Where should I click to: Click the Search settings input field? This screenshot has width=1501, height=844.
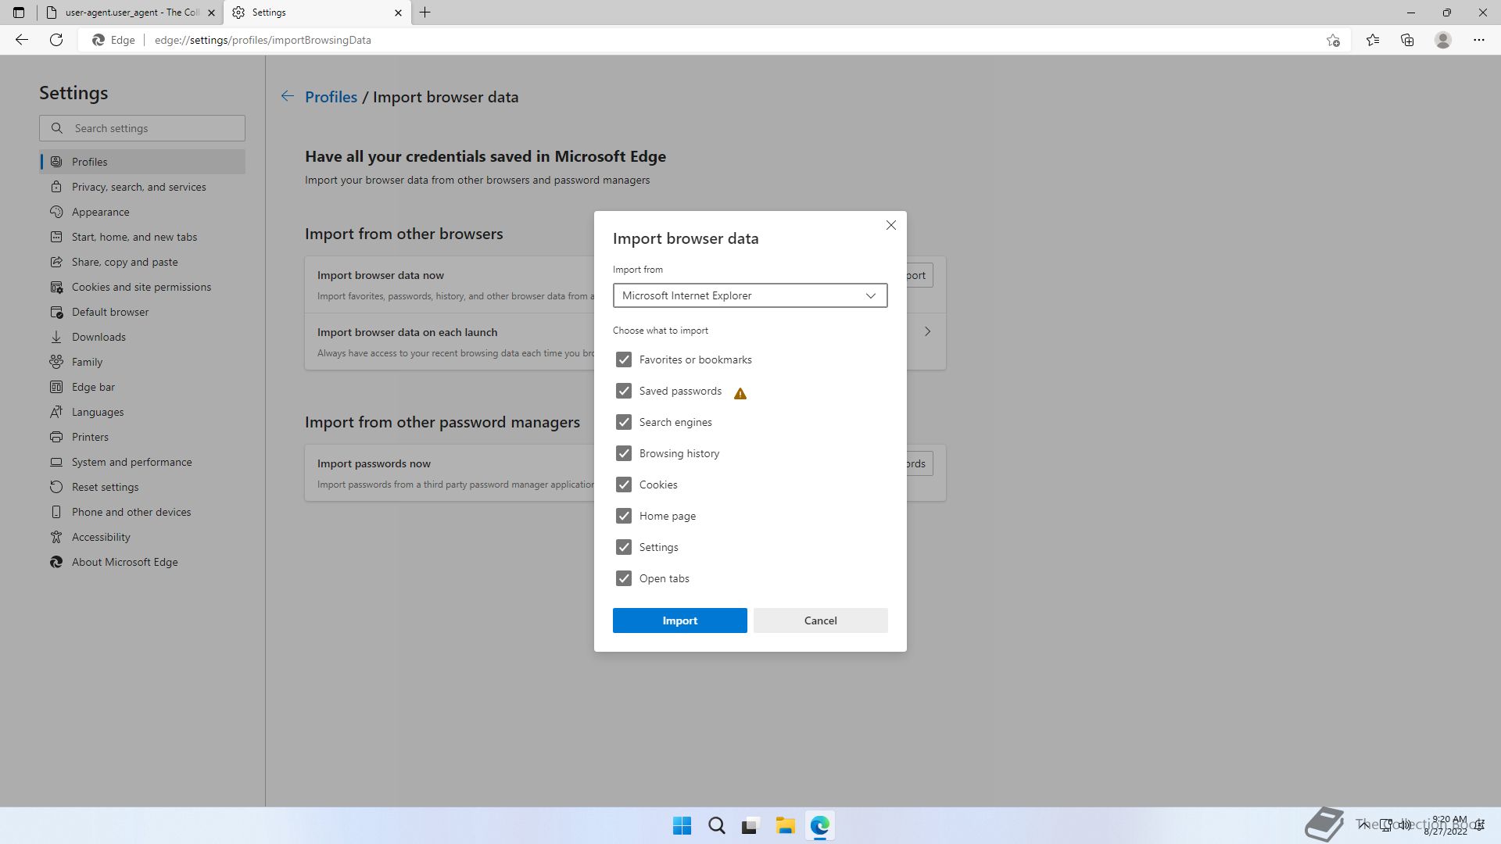(x=143, y=128)
